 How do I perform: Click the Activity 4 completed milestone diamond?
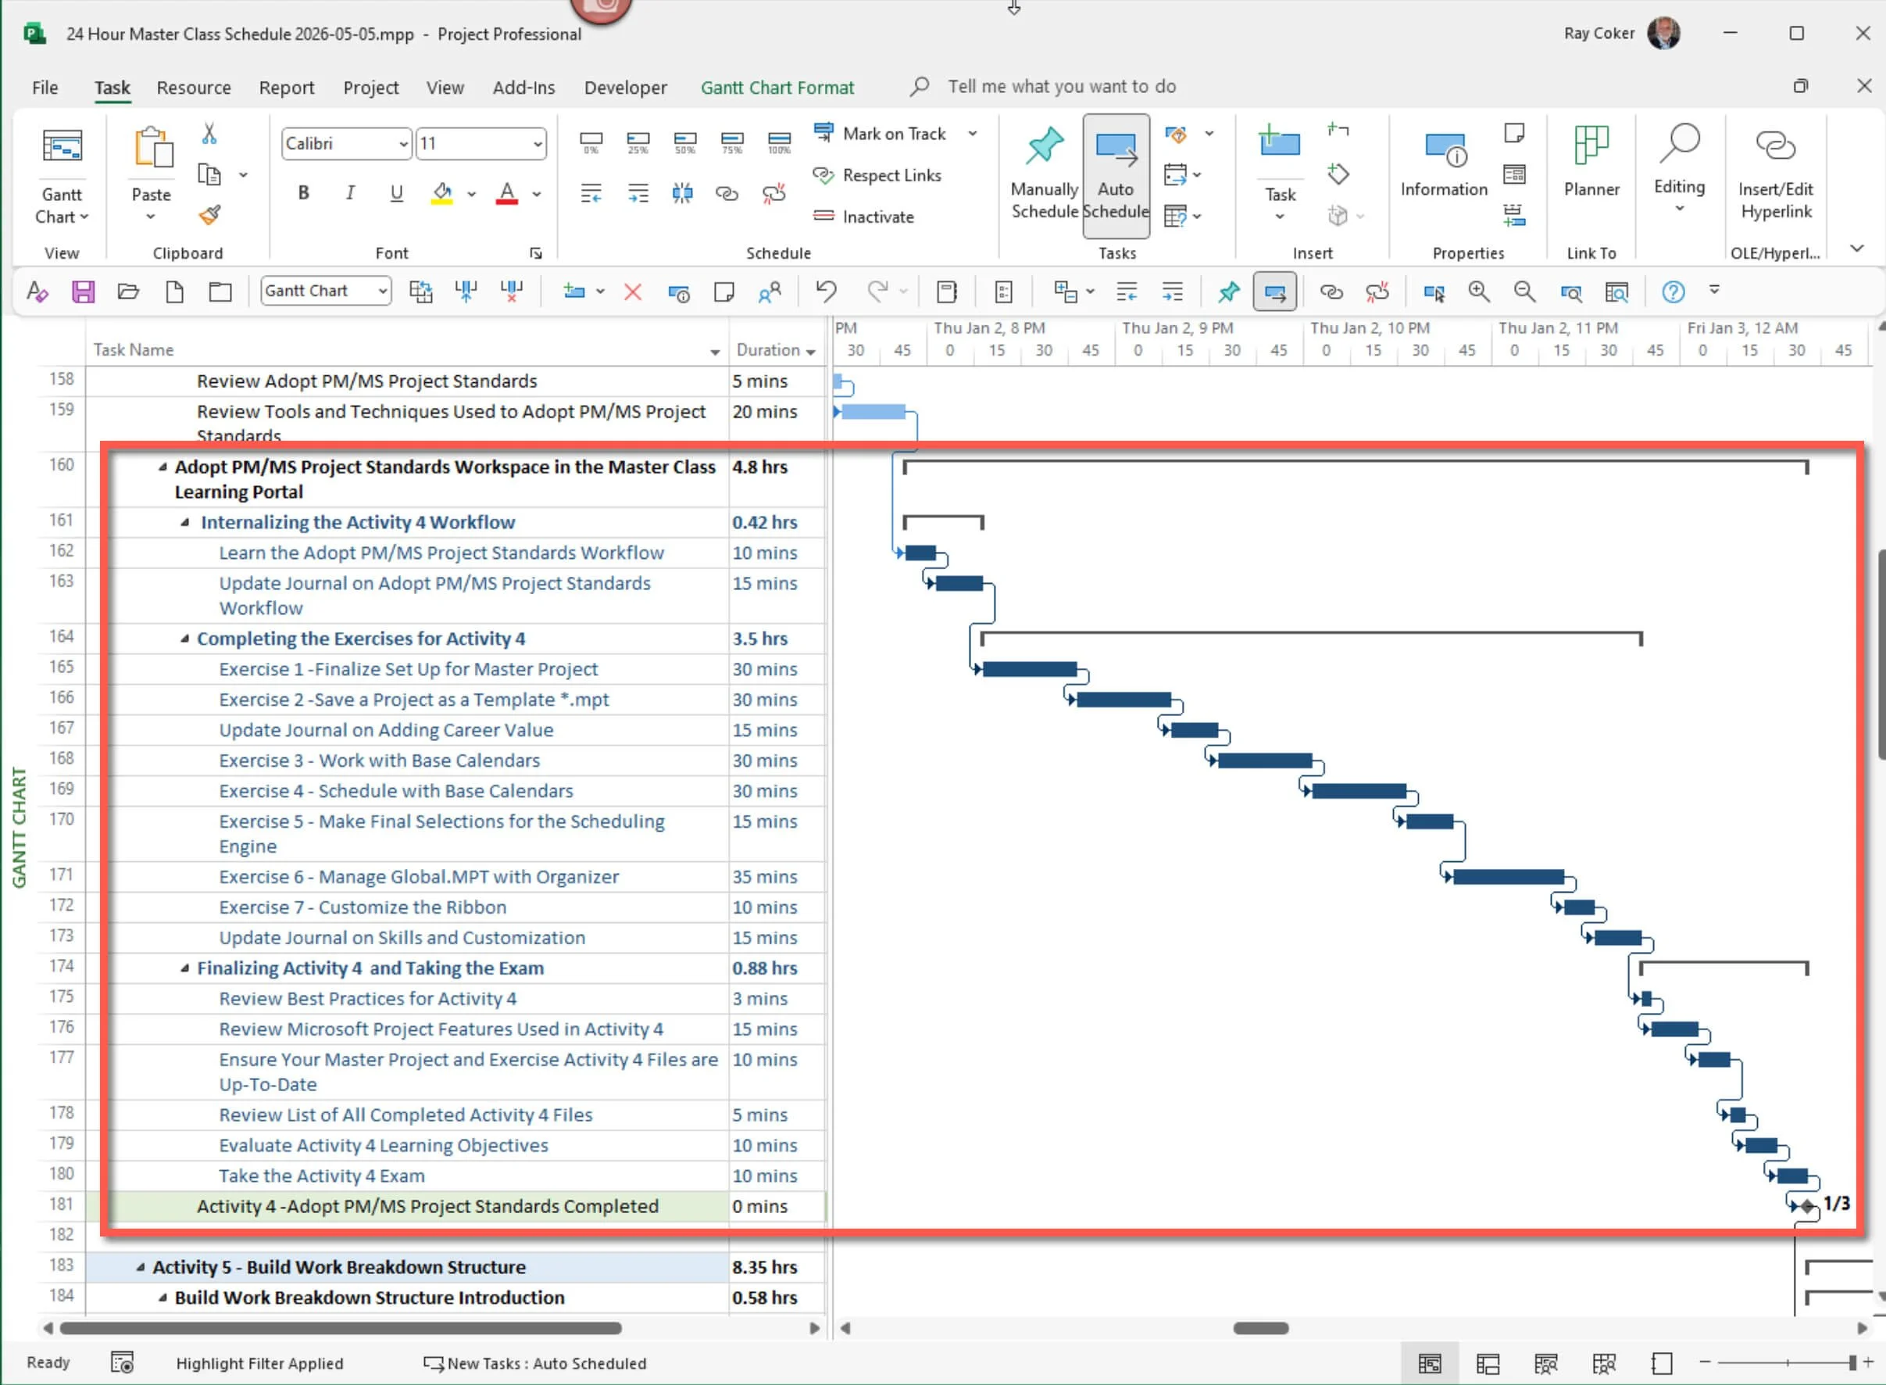point(1806,1205)
